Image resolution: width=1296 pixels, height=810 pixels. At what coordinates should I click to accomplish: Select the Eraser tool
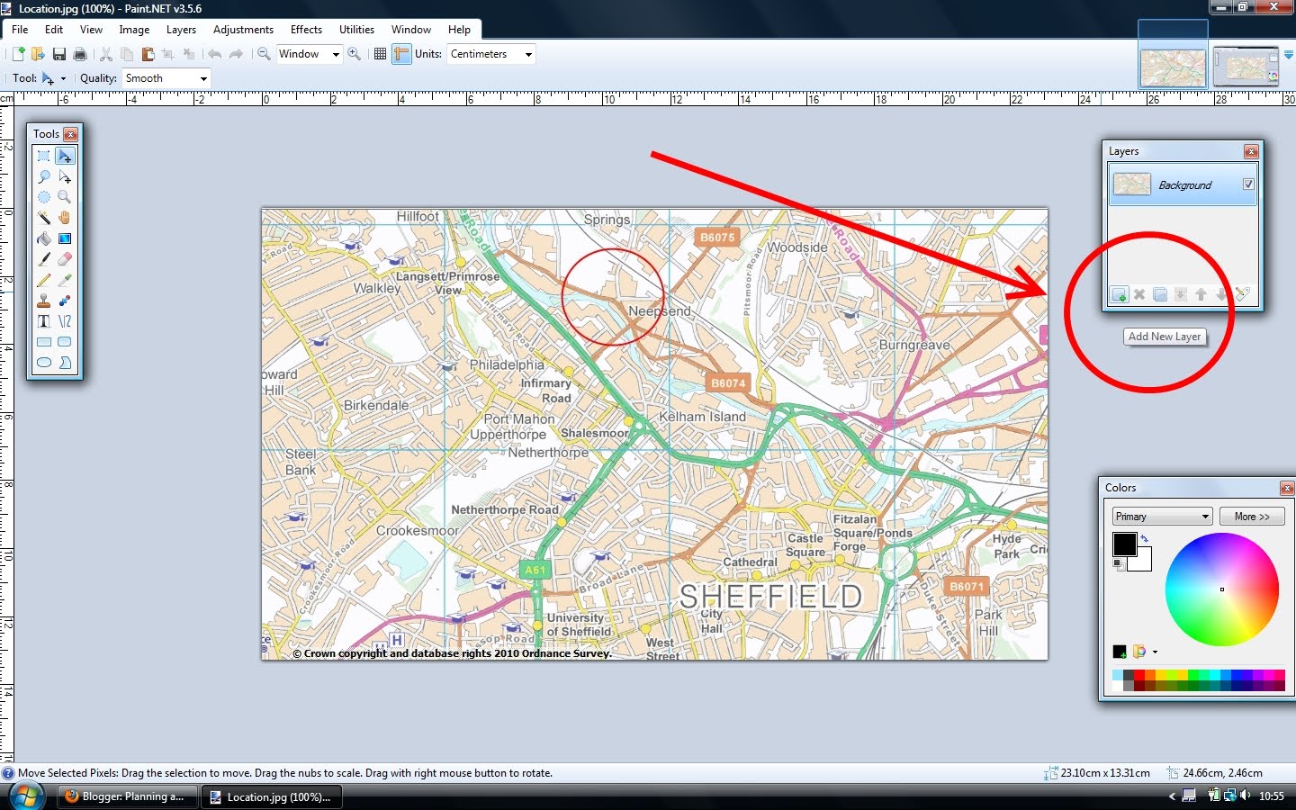coord(65,259)
